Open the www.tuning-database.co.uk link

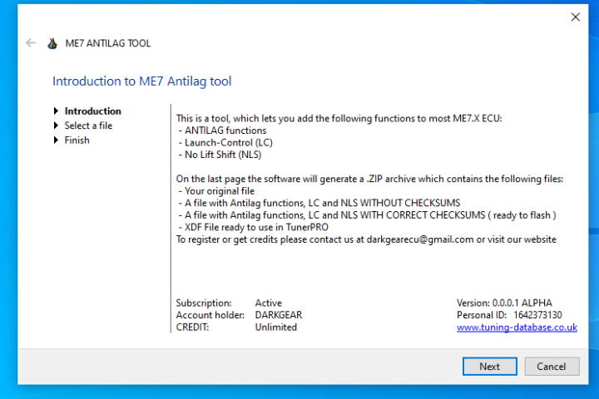pos(517,328)
